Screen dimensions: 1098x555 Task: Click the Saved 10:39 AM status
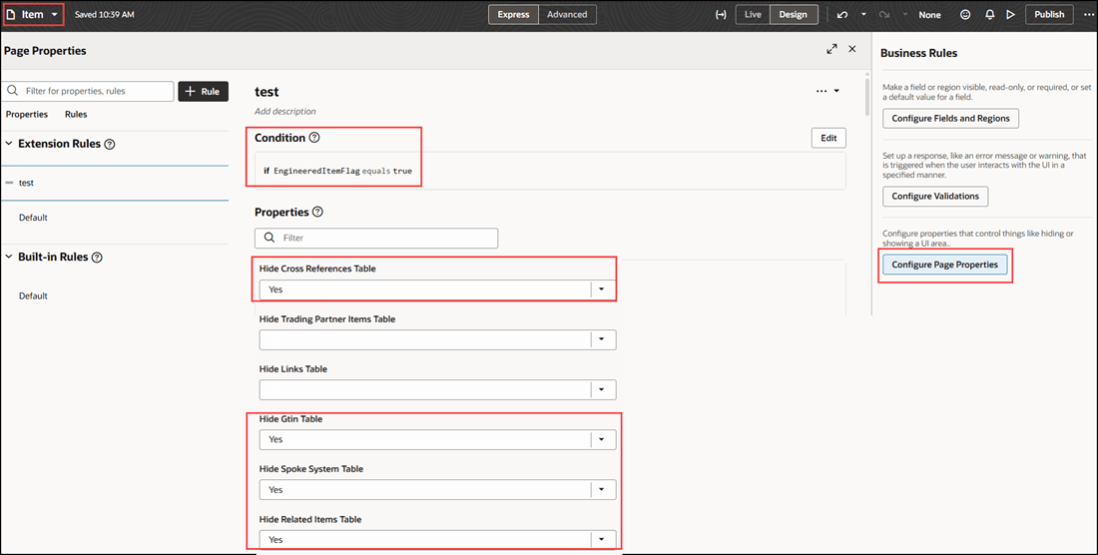click(105, 15)
